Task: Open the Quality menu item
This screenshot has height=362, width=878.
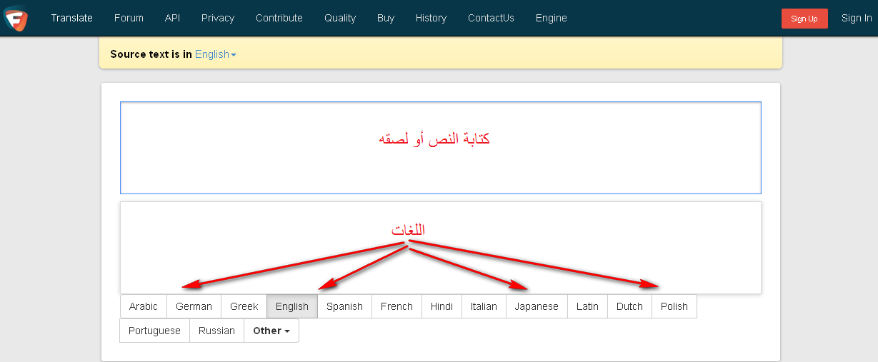Action: (x=340, y=18)
